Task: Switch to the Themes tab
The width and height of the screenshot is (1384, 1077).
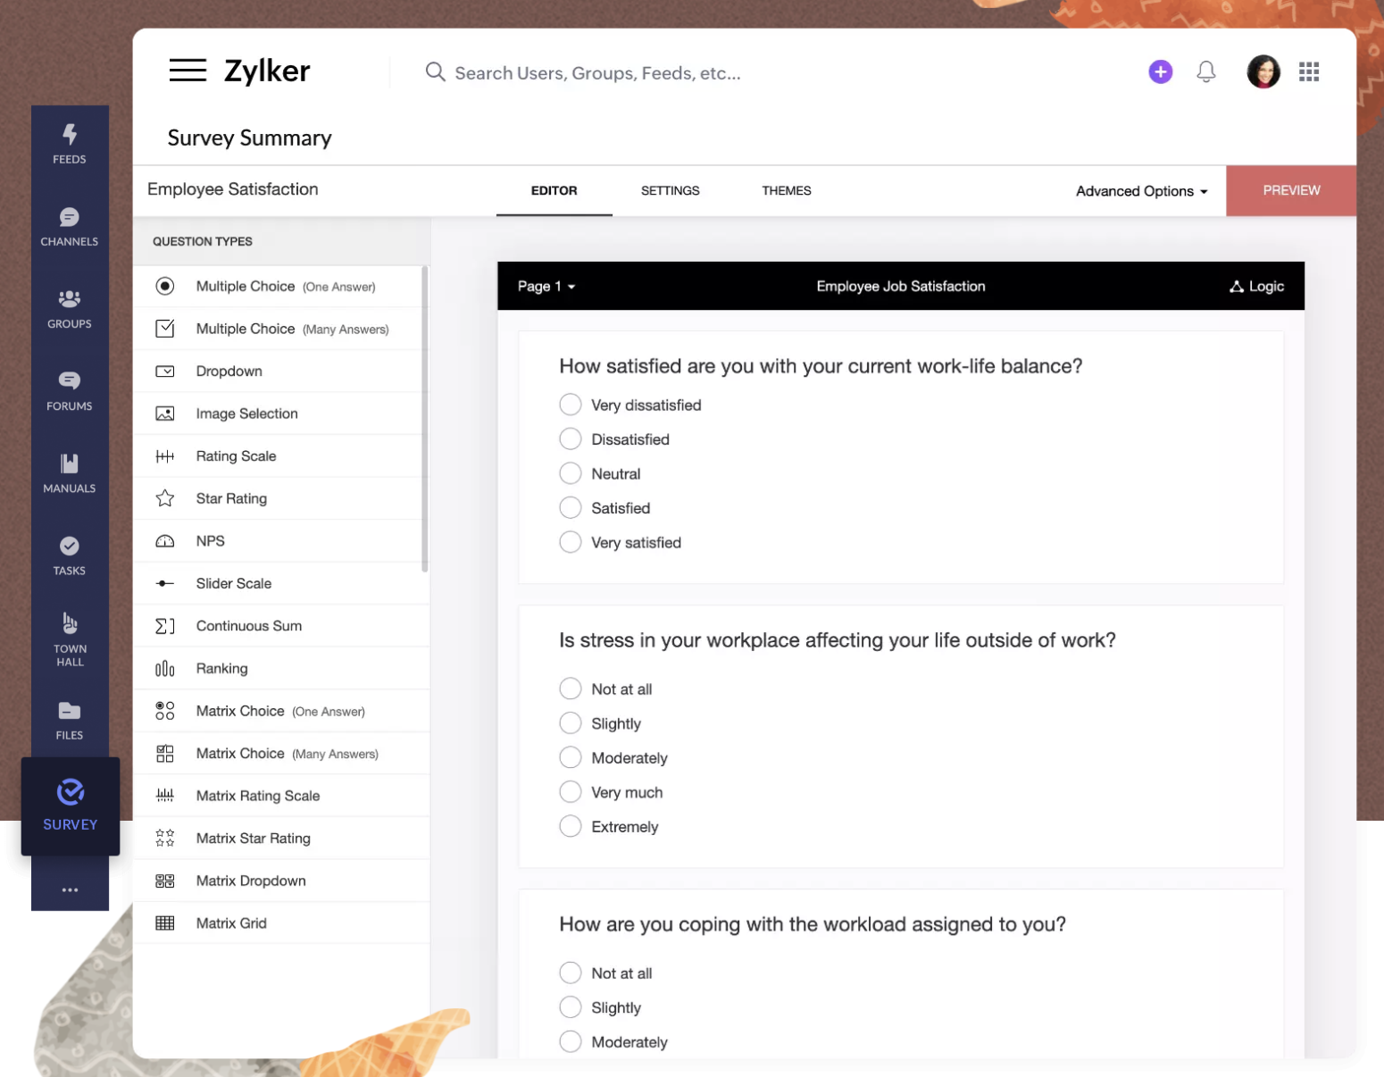Action: click(786, 191)
